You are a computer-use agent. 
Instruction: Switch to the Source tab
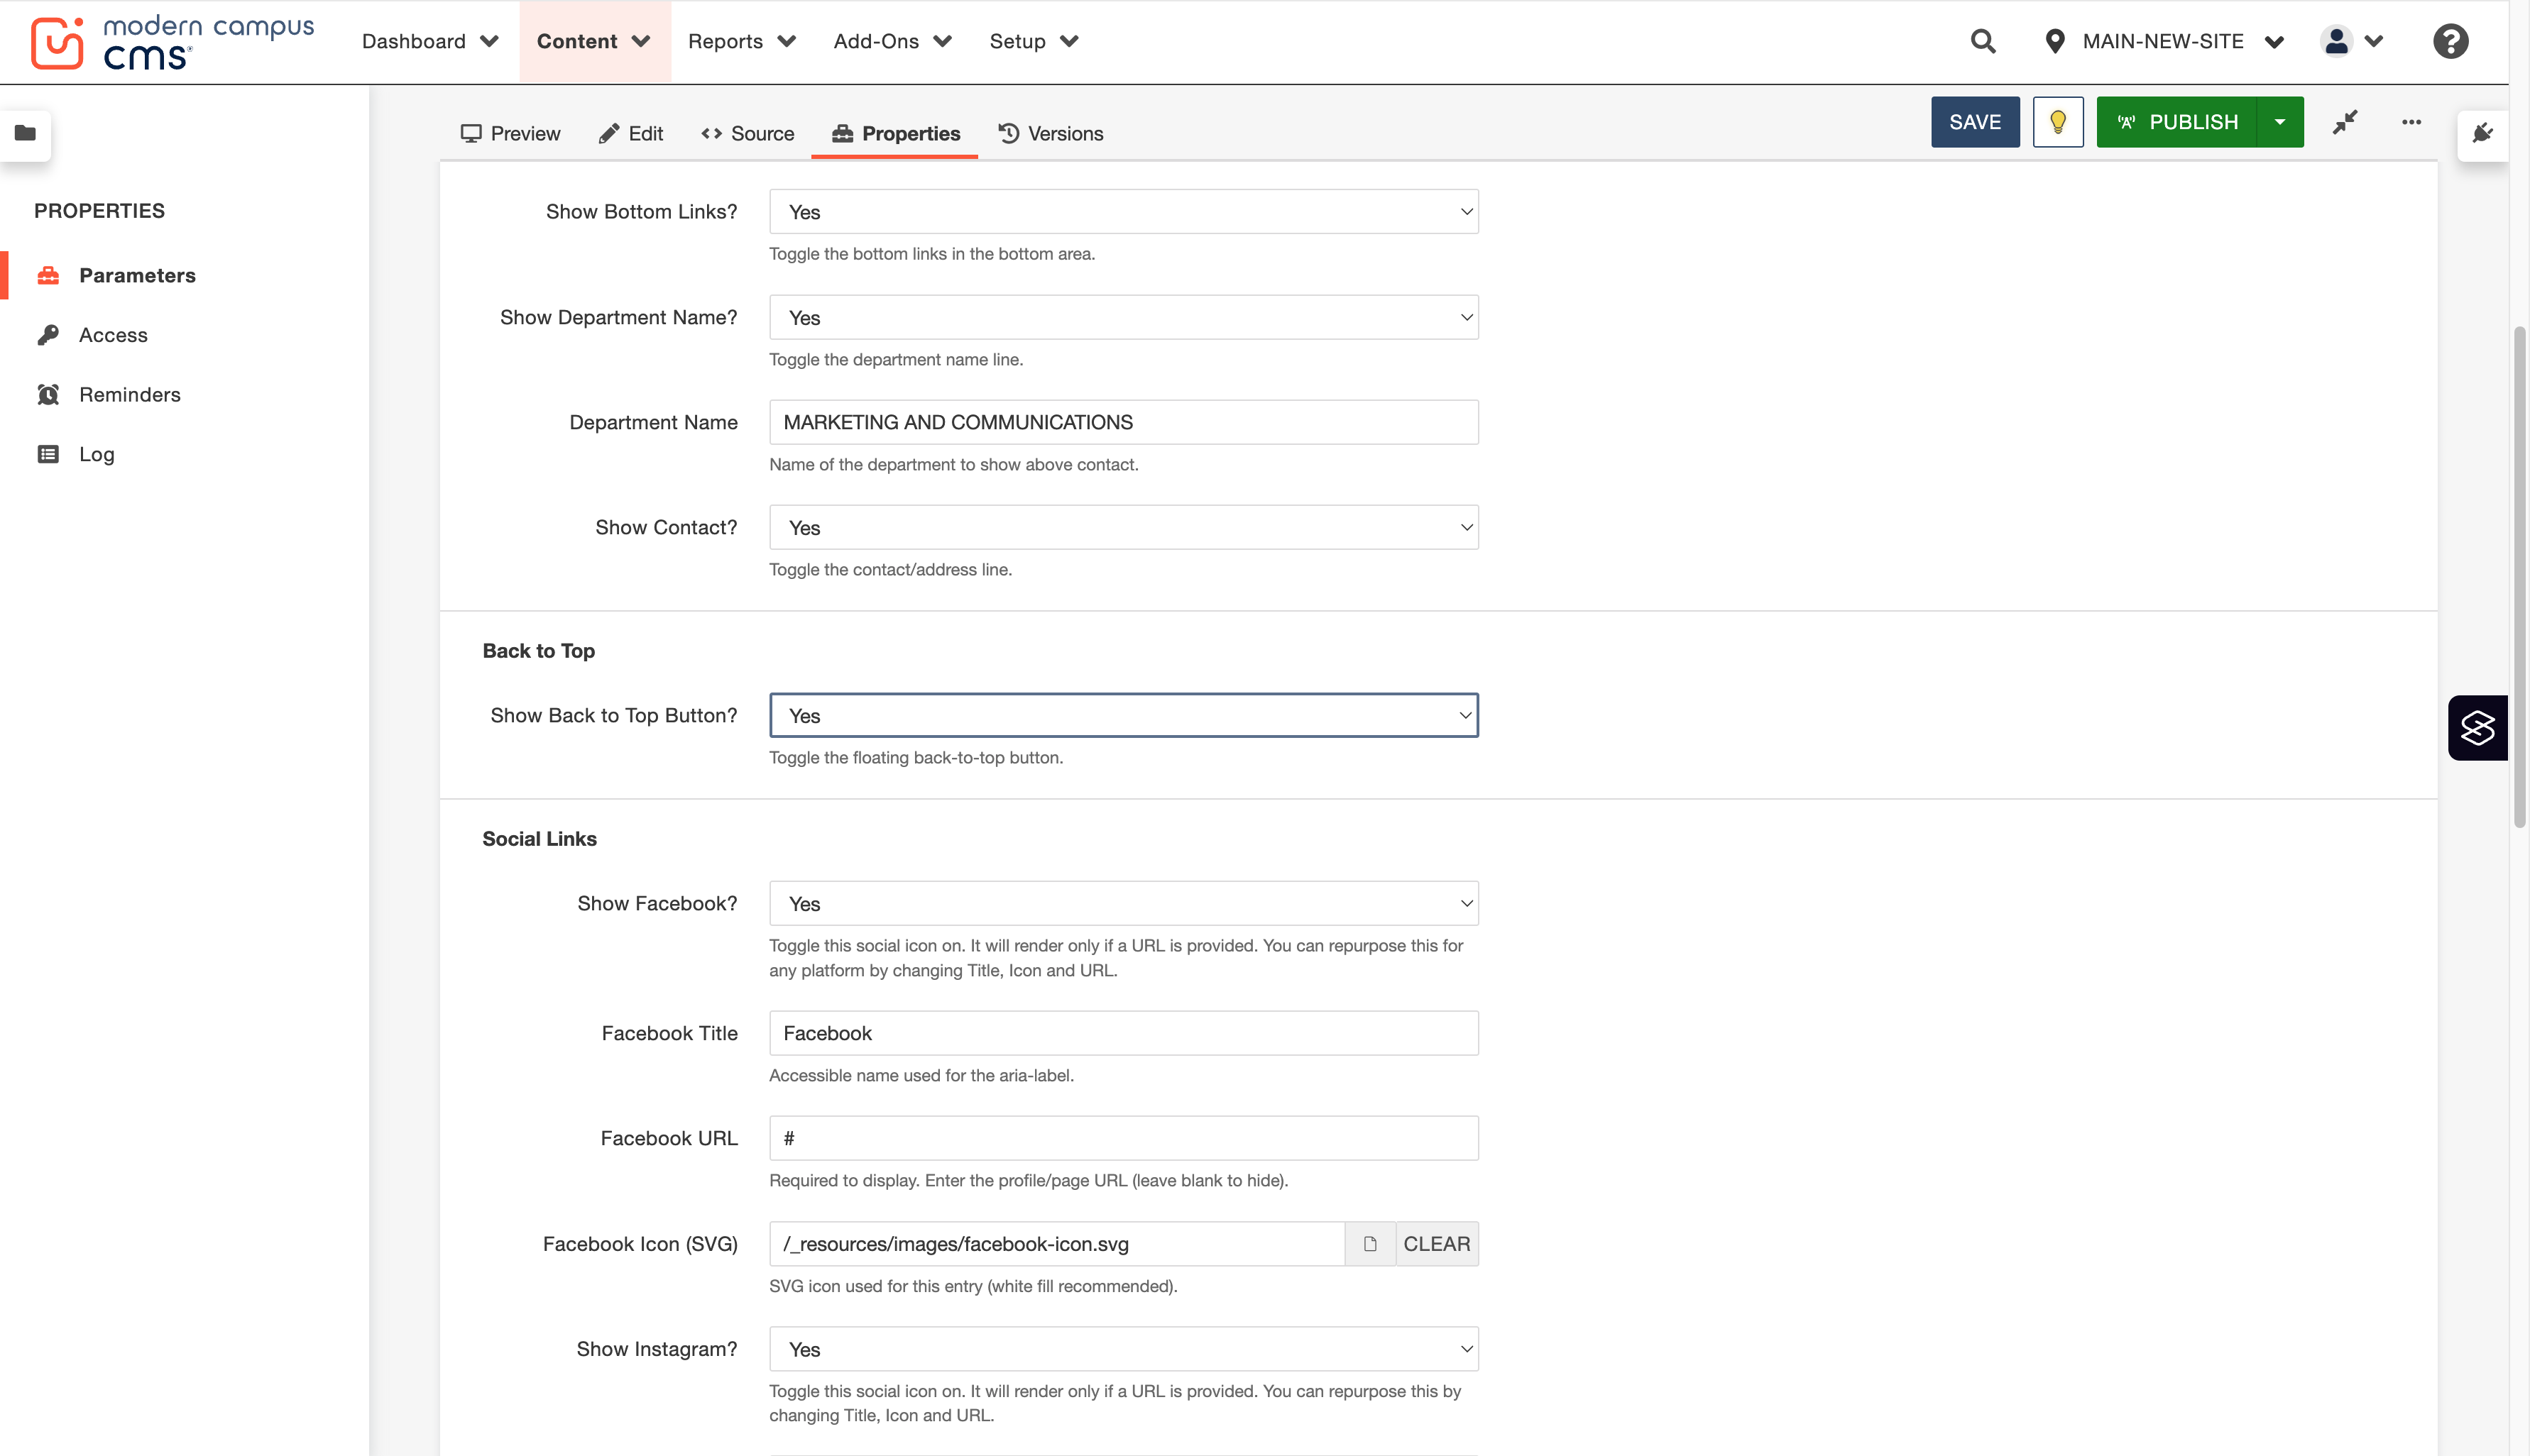tap(747, 133)
